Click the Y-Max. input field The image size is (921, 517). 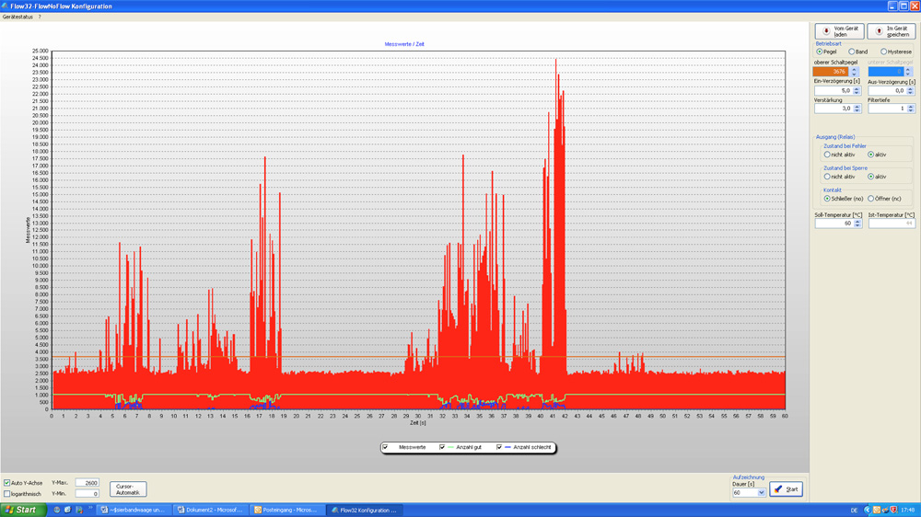click(87, 483)
